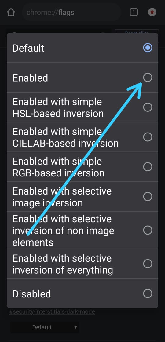Select Enabled with simple RGB-based inversion
The width and height of the screenshot is (165, 342).
pyautogui.click(x=82, y=167)
